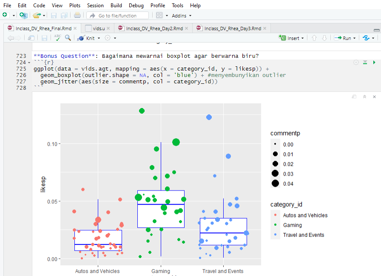The width and height of the screenshot is (381, 276).
Task: Print the current file
Action: pyautogui.click(x=77, y=15)
